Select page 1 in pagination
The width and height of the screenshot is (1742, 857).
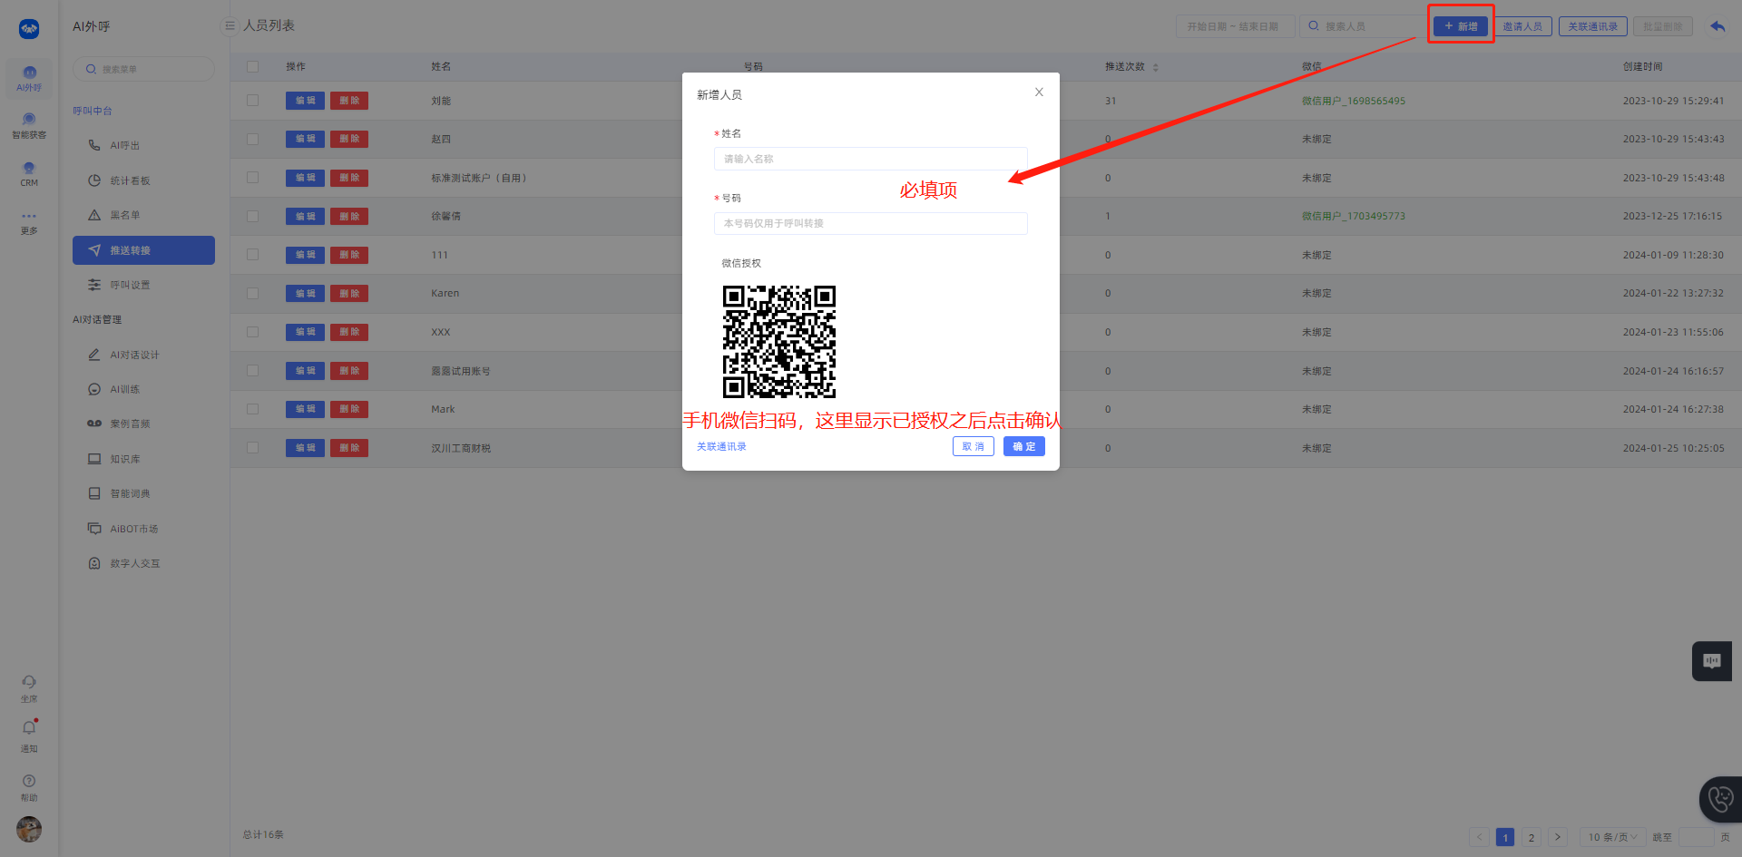(1505, 837)
